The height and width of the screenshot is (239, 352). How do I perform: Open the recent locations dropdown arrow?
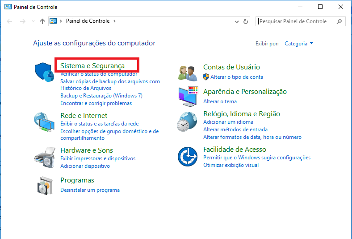pyautogui.click(x=33, y=21)
